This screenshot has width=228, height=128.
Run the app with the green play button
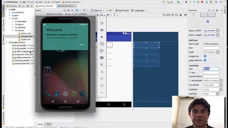click(178, 2)
